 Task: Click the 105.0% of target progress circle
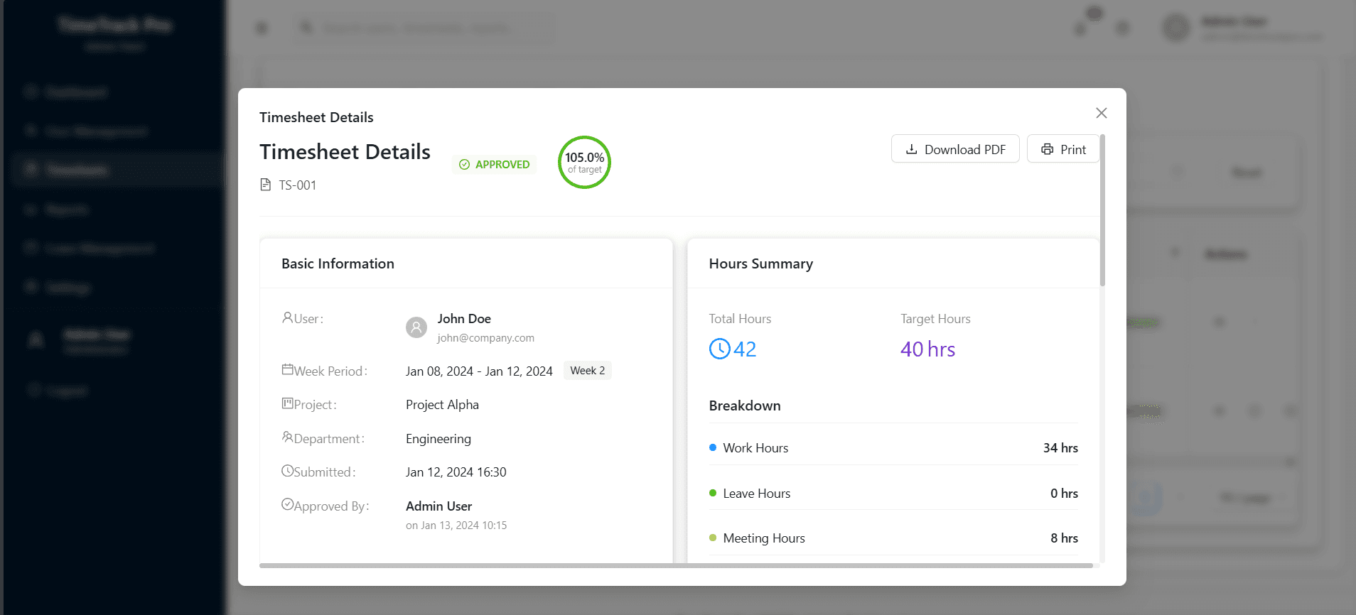584,163
